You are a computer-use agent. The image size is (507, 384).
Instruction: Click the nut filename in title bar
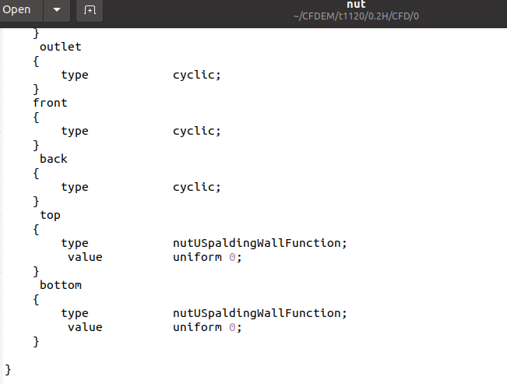pos(356,5)
